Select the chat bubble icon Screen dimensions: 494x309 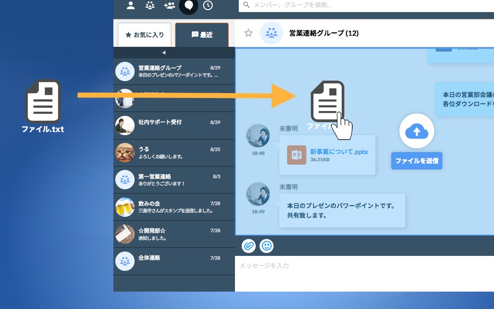click(x=189, y=5)
